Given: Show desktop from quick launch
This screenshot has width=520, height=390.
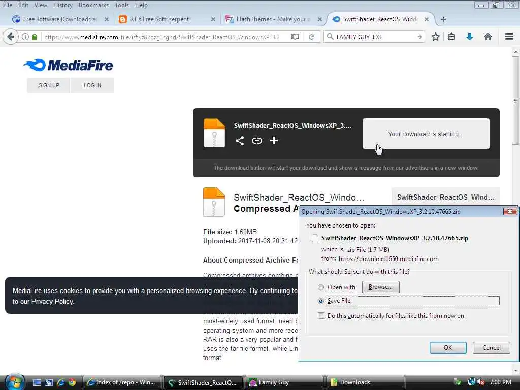Looking at the screenshot, I should point(37,382).
